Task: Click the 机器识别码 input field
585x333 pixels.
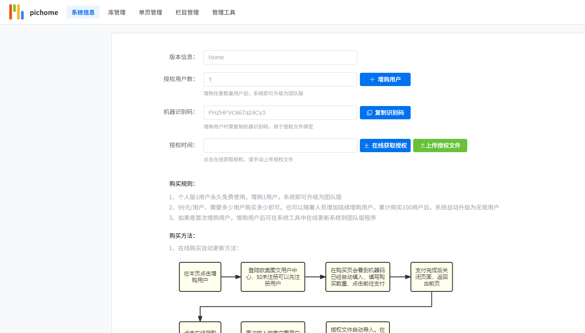Action: [280, 113]
